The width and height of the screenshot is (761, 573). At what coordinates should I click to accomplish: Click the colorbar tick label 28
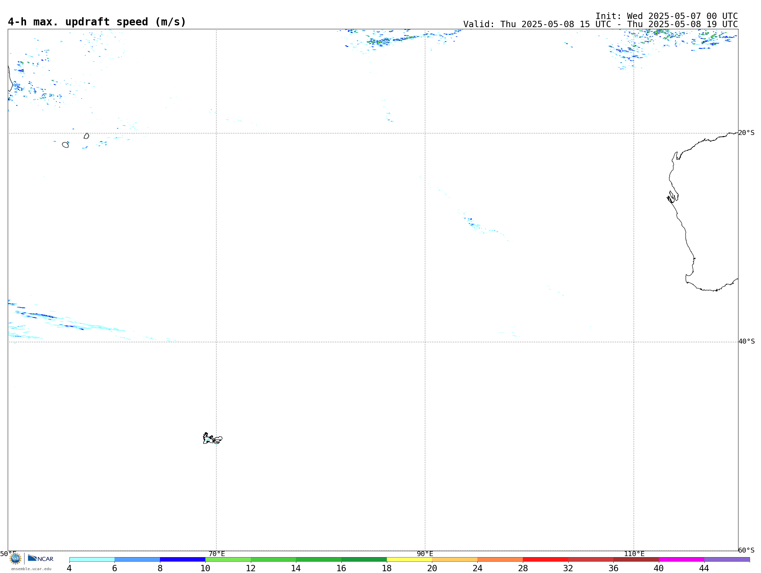[523, 568]
